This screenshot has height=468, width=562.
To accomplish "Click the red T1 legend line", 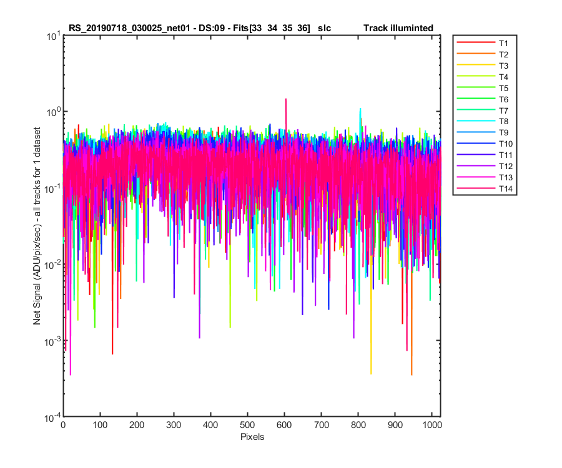I will pyautogui.click(x=476, y=42).
